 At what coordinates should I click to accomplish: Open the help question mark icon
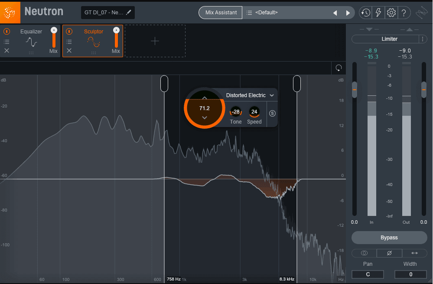tap(404, 13)
